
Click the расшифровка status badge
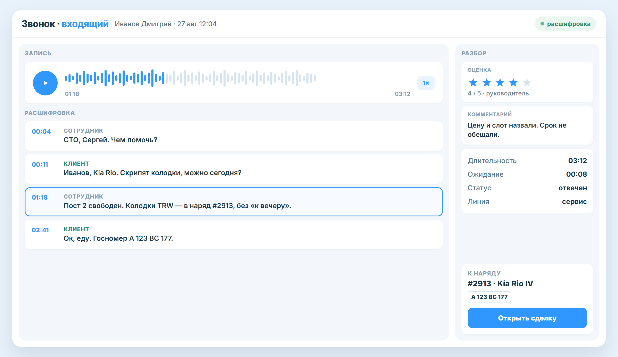tap(565, 24)
